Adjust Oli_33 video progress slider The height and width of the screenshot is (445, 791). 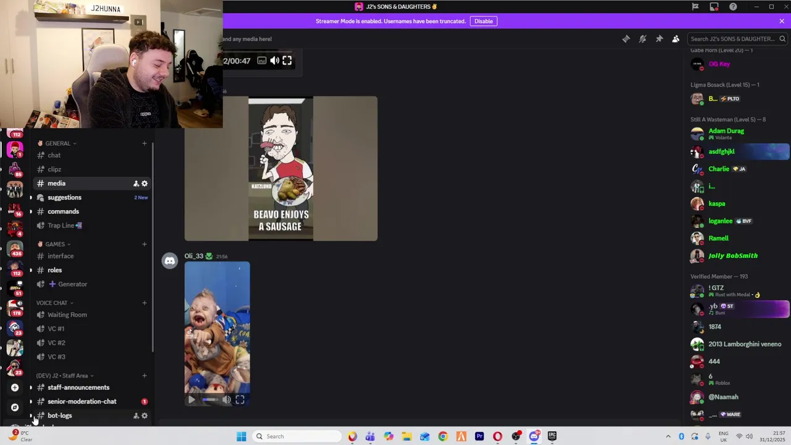click(210, 400)
